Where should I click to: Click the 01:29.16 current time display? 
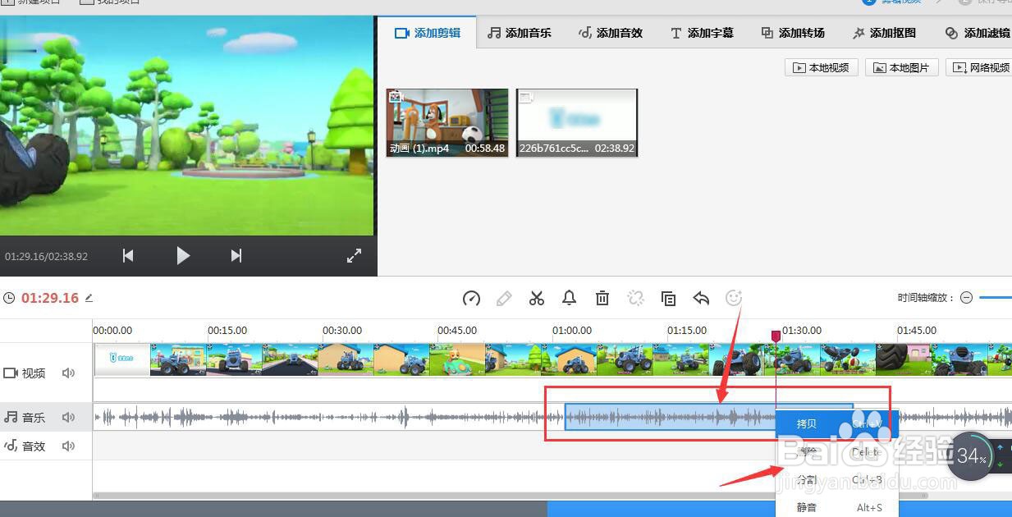click(x=50, y=298)
